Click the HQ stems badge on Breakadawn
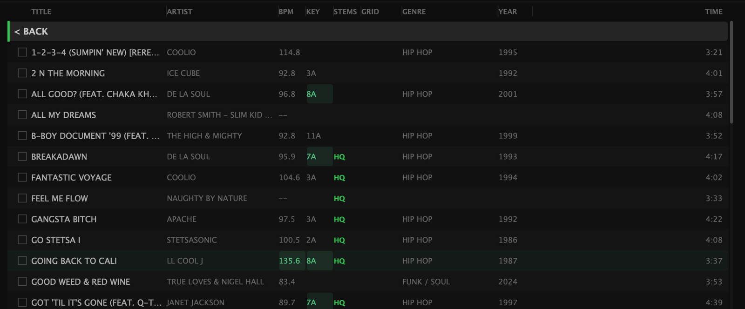This screenshot has height=309, width=745. pos(339,157)
